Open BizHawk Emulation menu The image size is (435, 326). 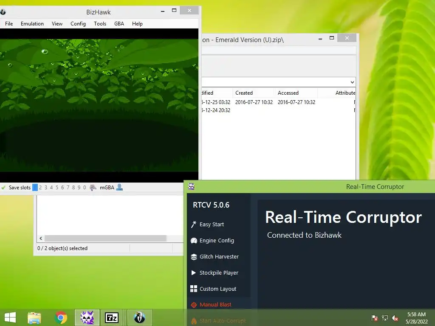coord(32,24)
